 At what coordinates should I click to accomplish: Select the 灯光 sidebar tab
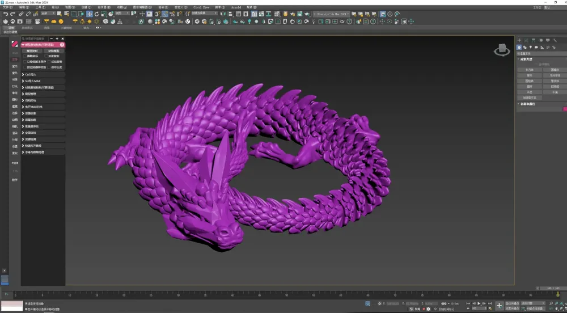pos(15,86)
